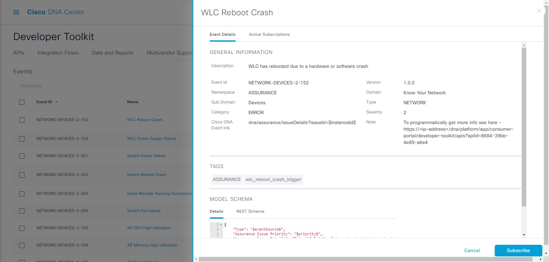
Task: Click NETWORK-DEVICES-3-103 event ID cell
Action: coord(62,228)
